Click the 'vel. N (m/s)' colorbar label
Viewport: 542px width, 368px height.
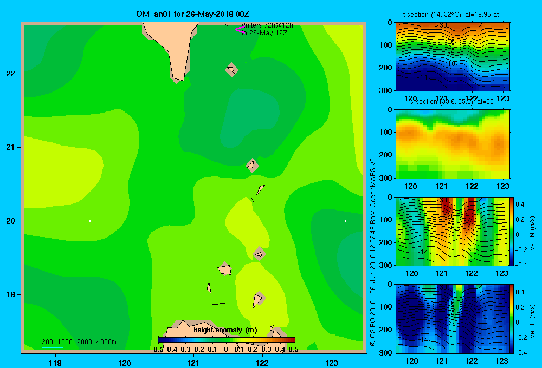(x=533, y=233)
